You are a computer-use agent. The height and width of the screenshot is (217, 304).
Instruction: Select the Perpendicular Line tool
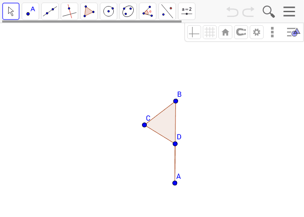tap(69, 11)
